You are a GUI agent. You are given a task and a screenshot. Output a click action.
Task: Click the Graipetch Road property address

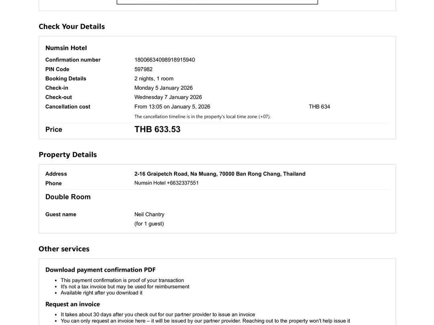pyautogui.click(x=220, y=174)
